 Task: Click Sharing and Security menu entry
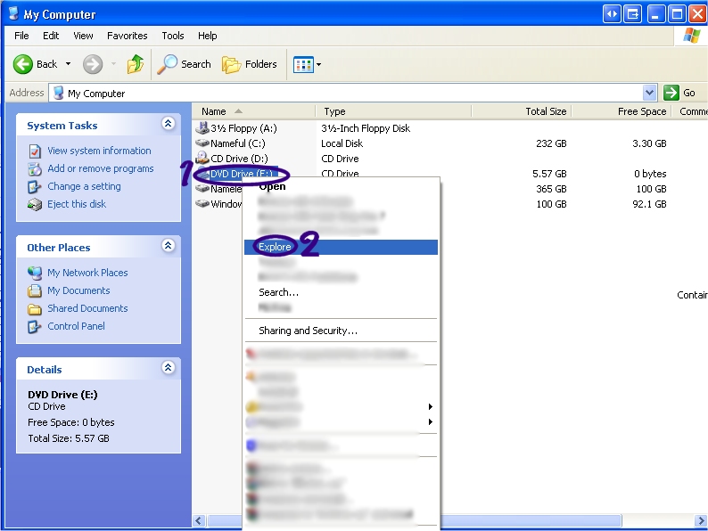click(308, 331)
